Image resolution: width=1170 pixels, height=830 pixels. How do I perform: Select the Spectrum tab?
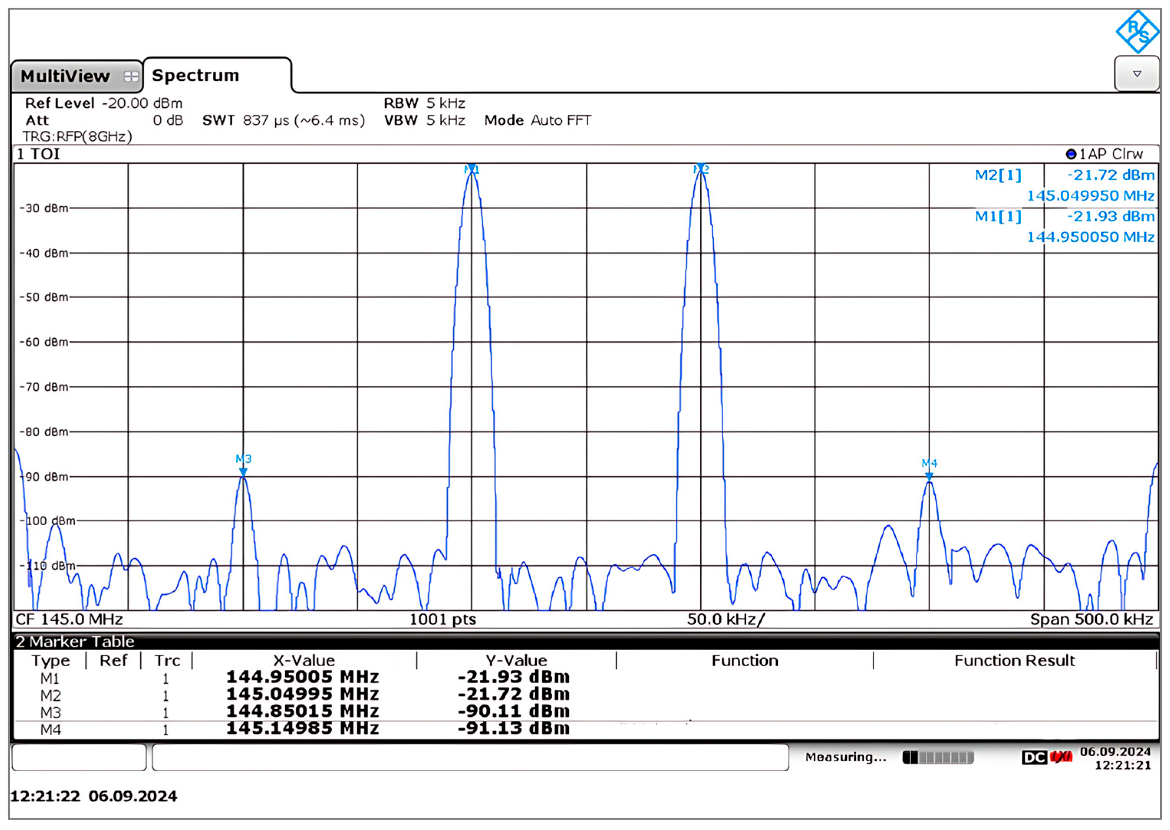click(196, 76)
